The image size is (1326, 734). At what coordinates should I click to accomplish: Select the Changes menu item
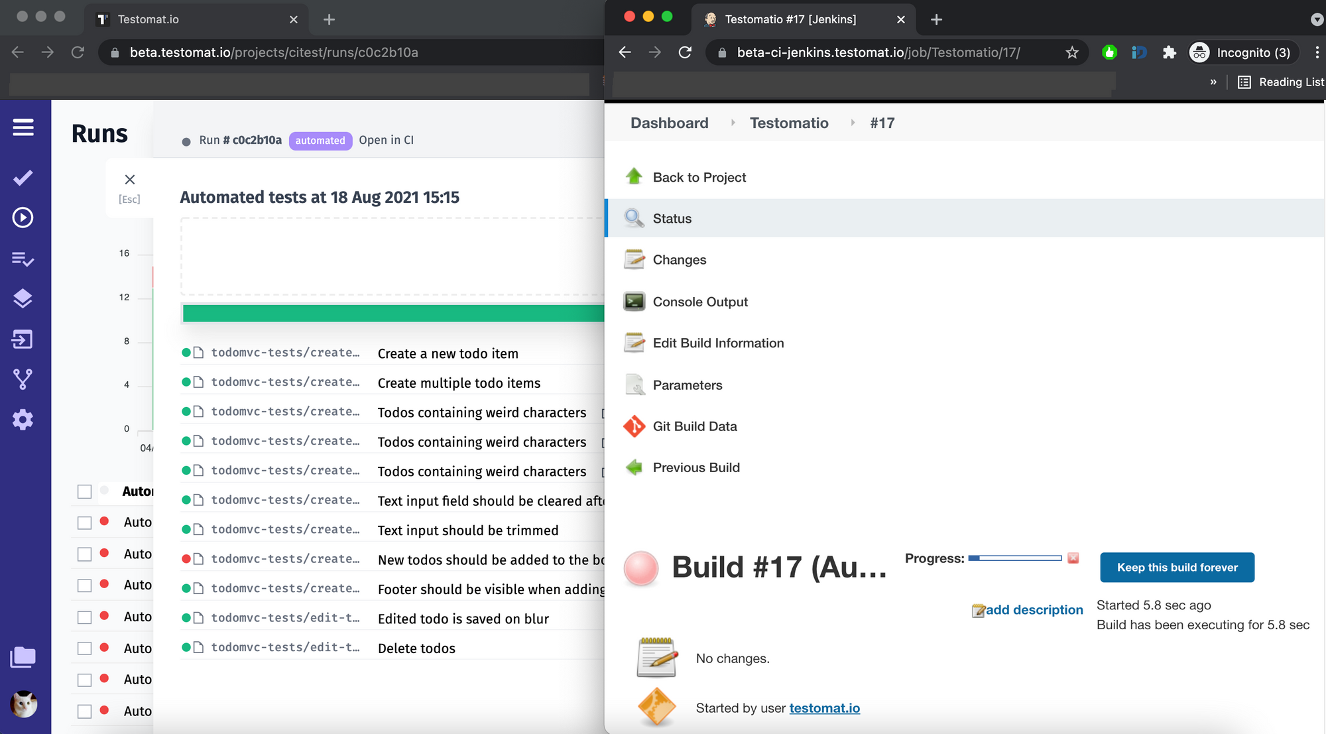(680, 260)
